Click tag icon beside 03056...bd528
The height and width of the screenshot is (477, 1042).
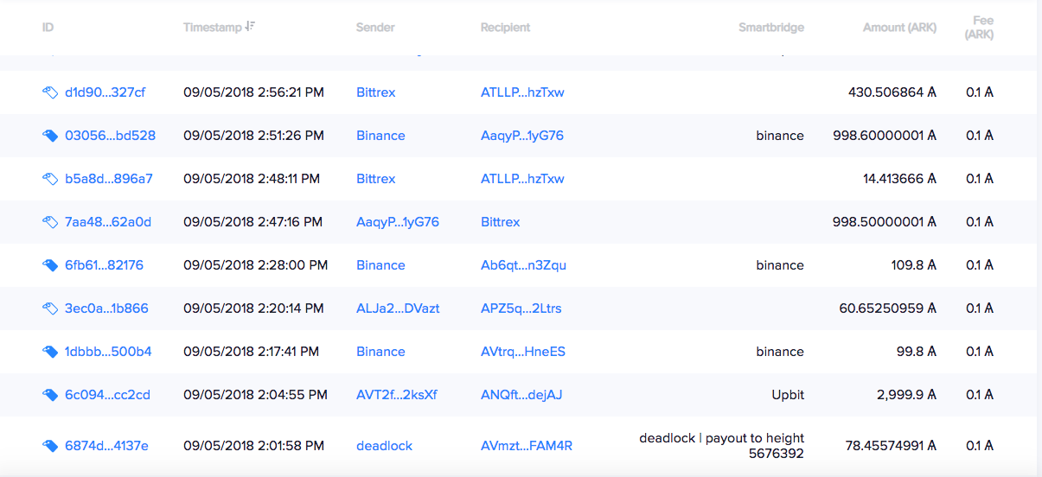50,136
